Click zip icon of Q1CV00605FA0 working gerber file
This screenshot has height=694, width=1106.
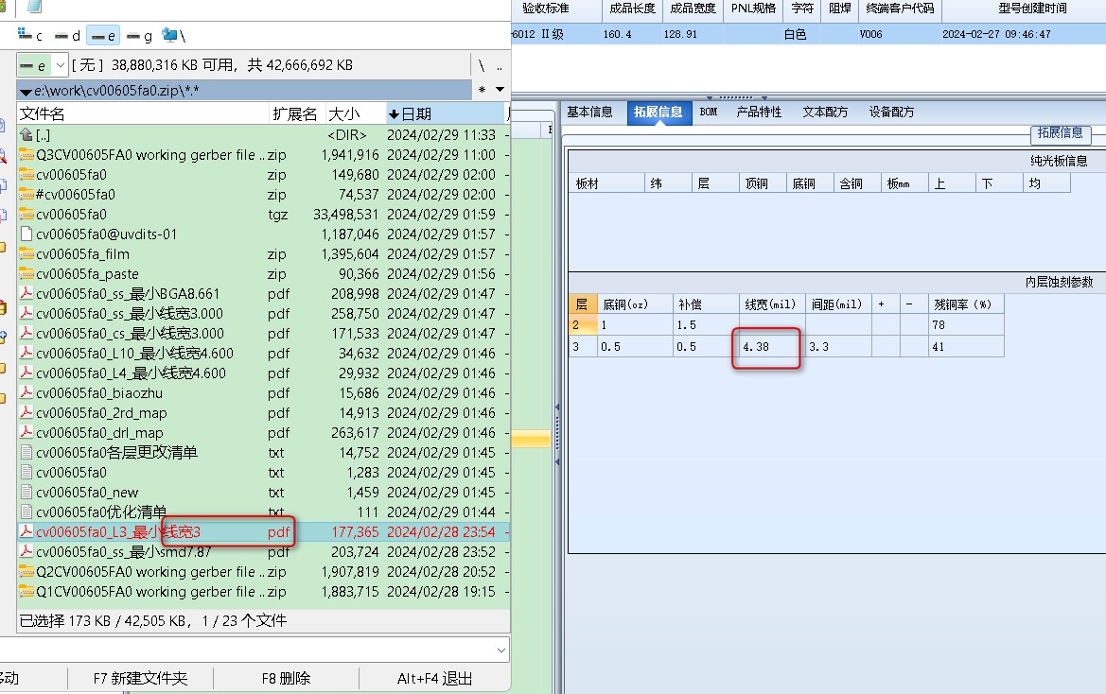(26, 591)
